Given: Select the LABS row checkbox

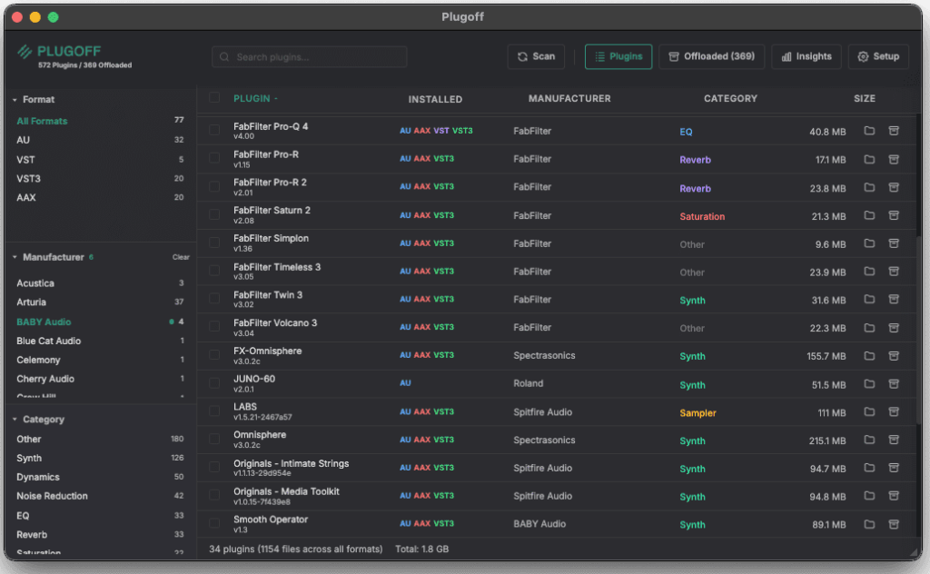Looking at the screenshot, I should tap(214, 412).
